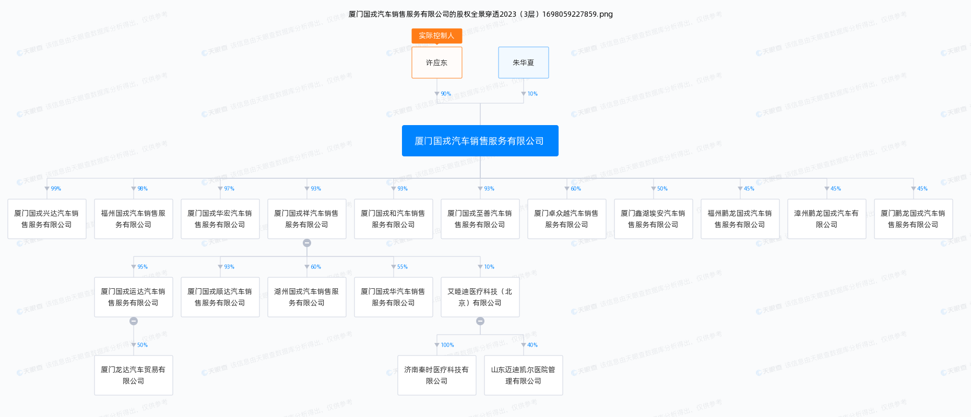Open 厦门鑫湖埃安汽车销售服务有限公司 node

pyautogui.click(x=654, y=219)
